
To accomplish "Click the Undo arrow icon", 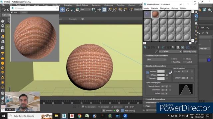I will click(x=4, y=10).
